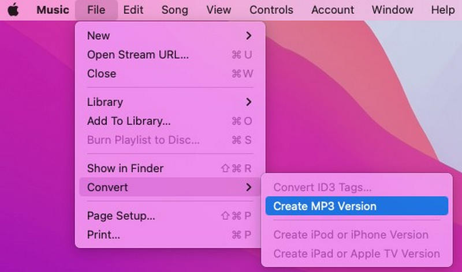
Task: Expand the New submenu
Action: tap(170, 36)
